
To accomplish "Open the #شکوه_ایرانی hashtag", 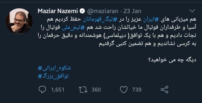I will click(x=54, y=68).
